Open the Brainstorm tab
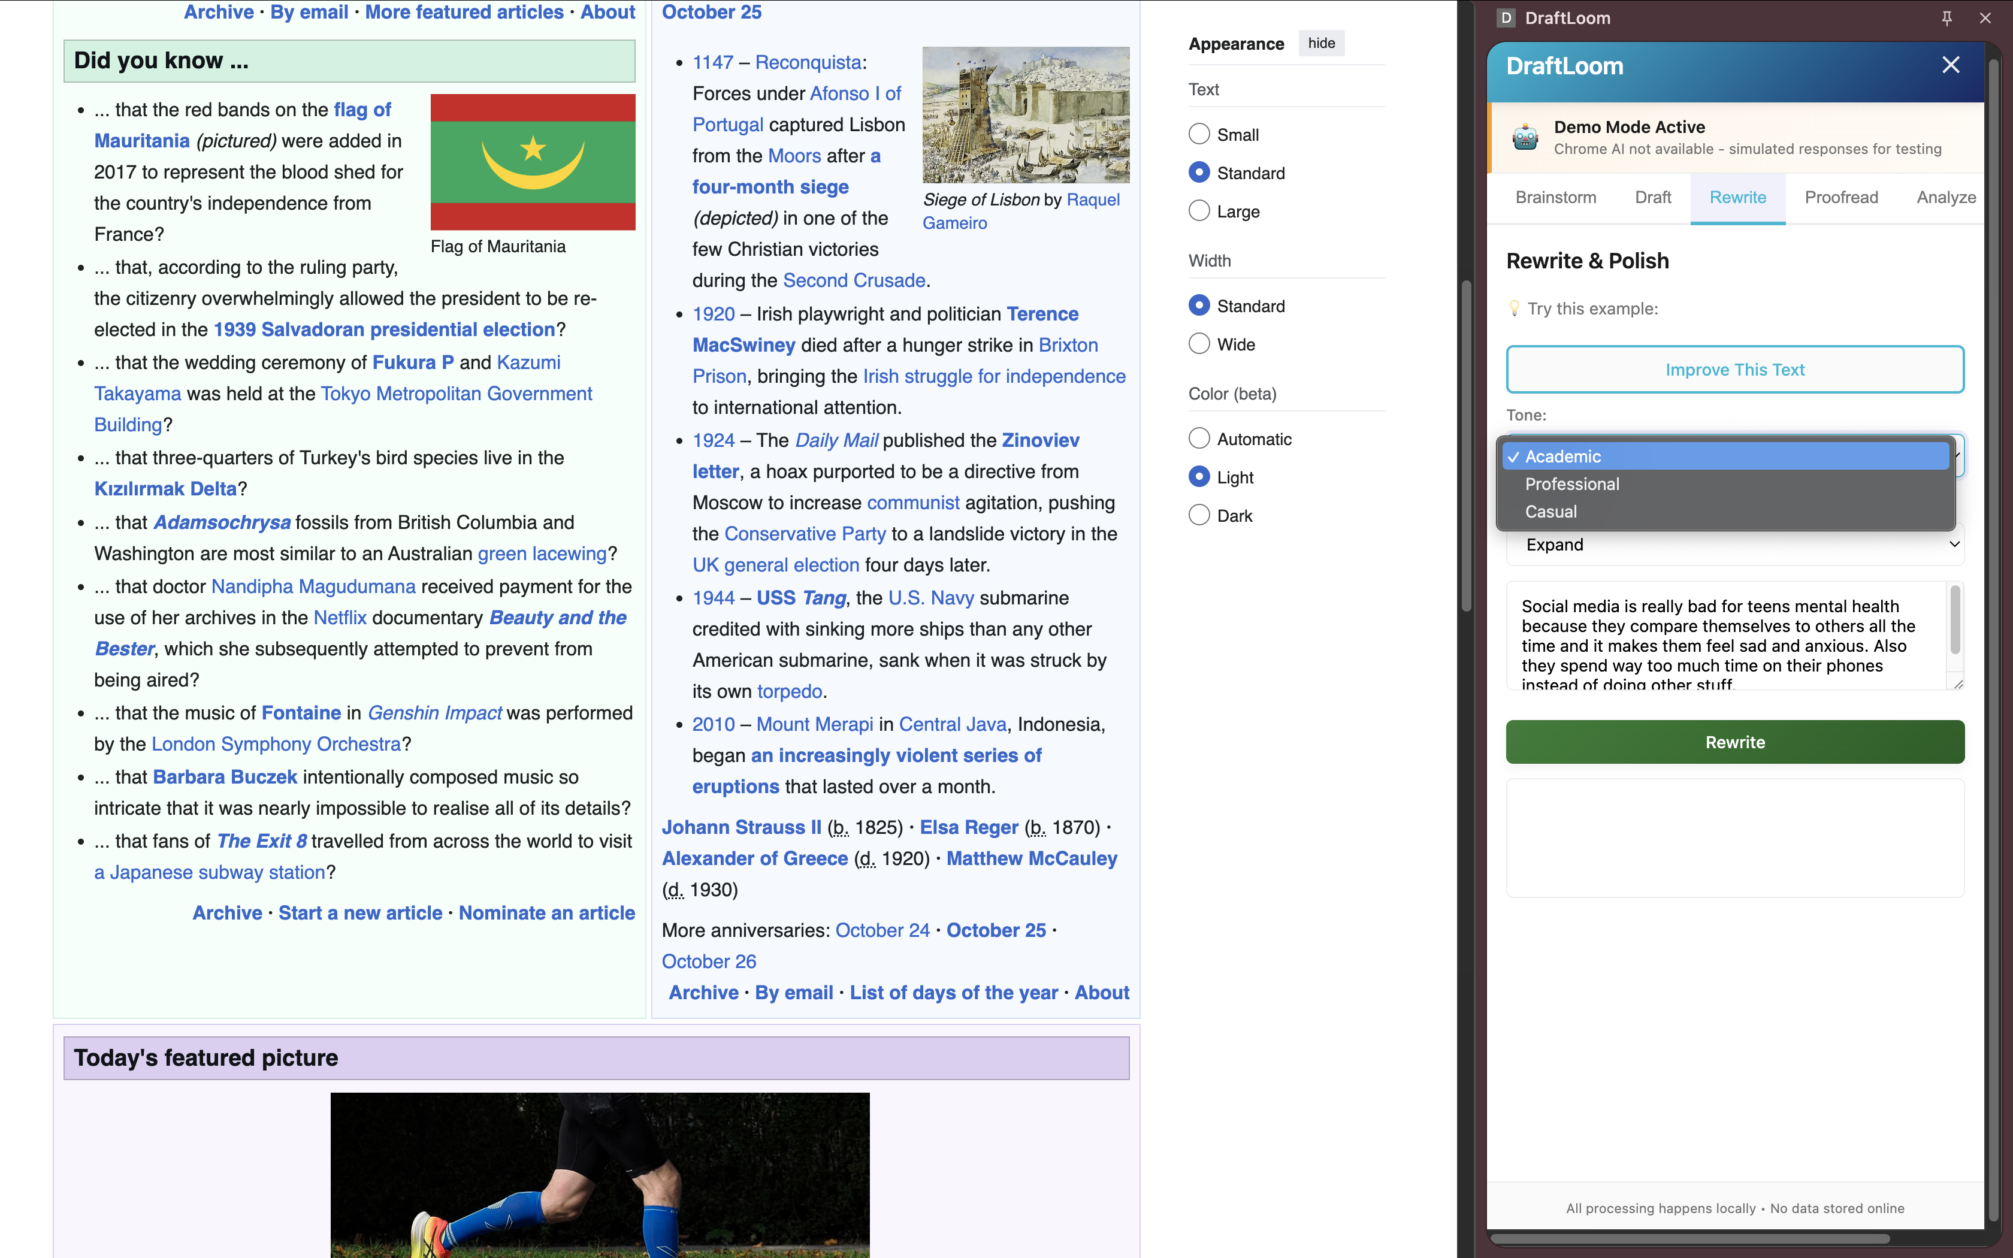 point(1555,197)
